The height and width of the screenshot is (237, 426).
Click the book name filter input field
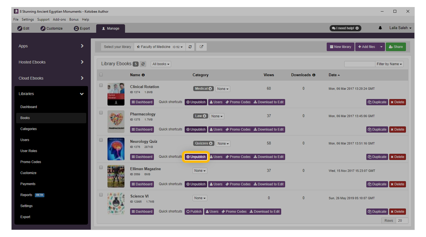click(x=360, y=64)
